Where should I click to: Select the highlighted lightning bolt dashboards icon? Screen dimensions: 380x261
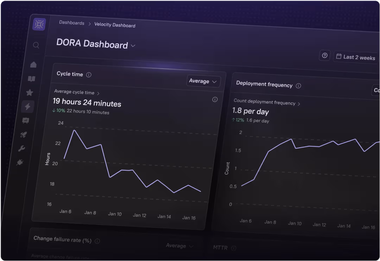[x=28, y=106]
